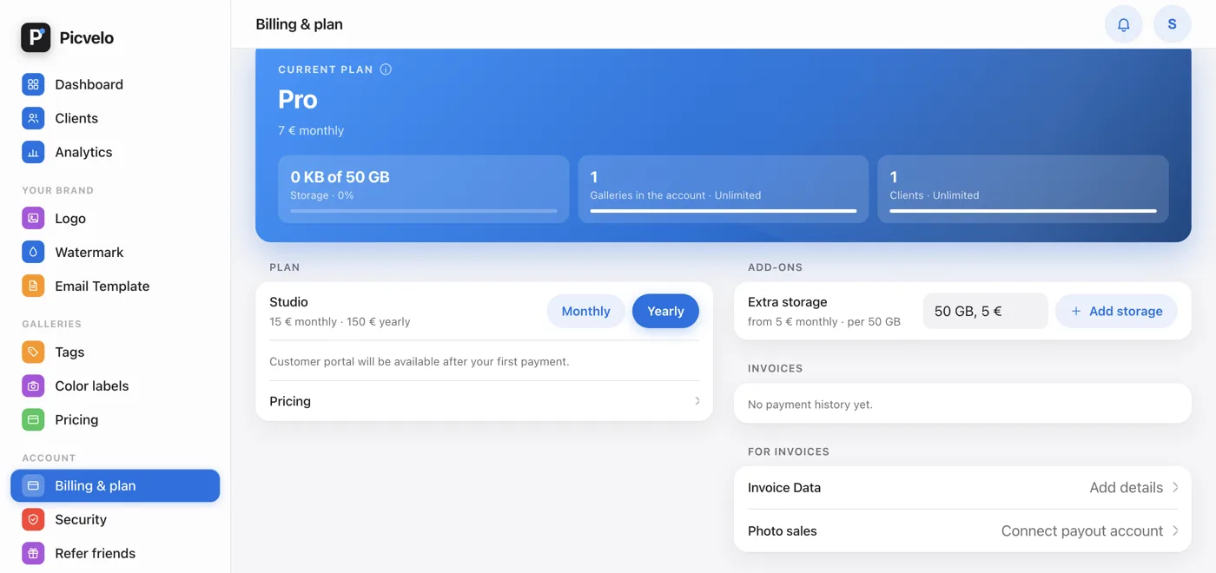The width and height of the screenshot is (1216, 573).
Task: Open the Tags galleries page
Action: click(115, 352)
